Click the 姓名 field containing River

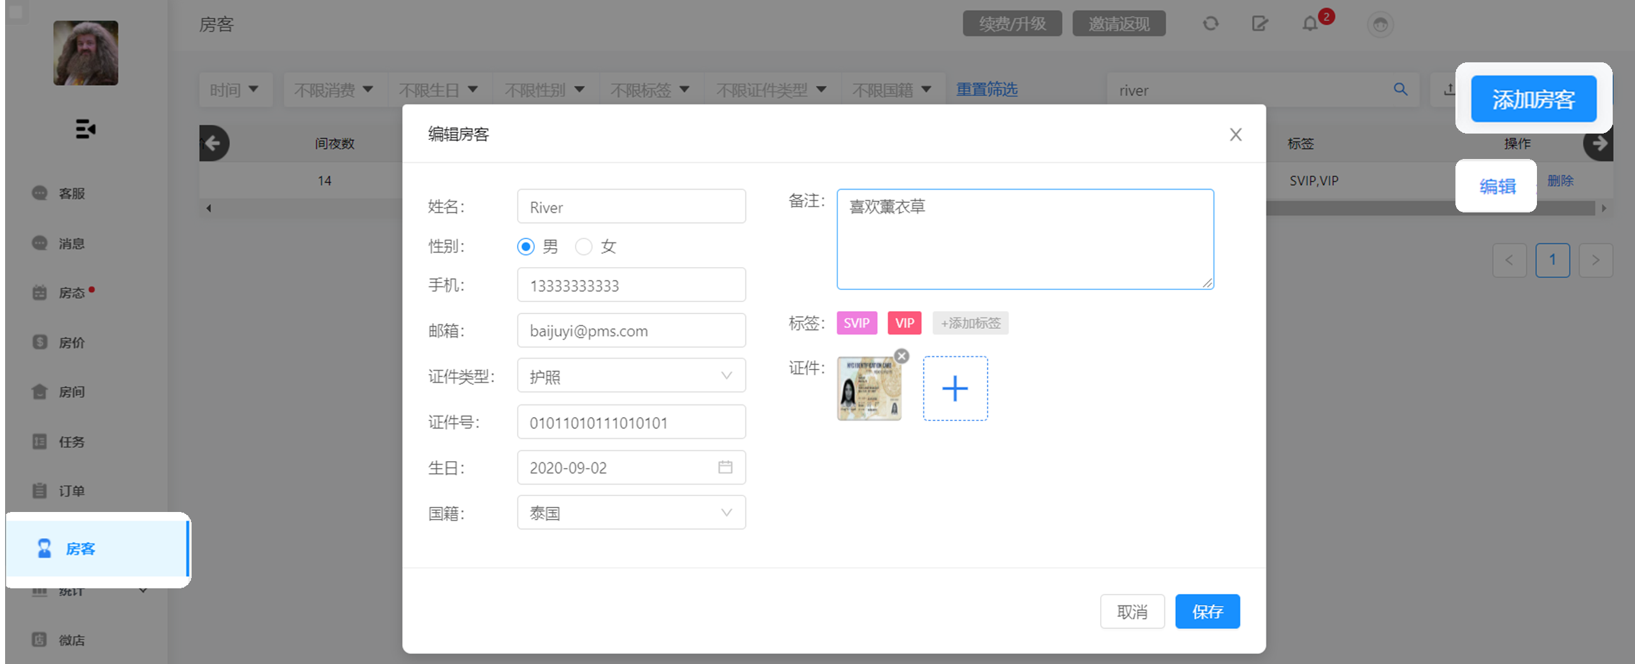tap(631, 206)
